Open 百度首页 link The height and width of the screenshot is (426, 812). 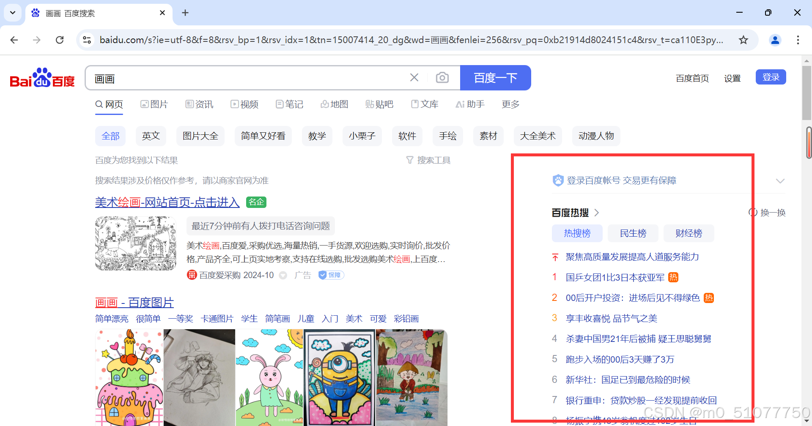click(x=692, y=78)
